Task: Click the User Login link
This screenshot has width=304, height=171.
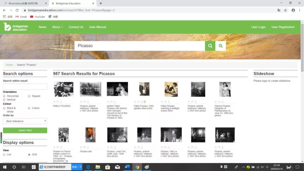Action: click(258, 27)
